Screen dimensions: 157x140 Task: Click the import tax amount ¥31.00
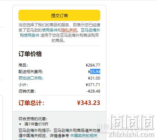point(94,78)
